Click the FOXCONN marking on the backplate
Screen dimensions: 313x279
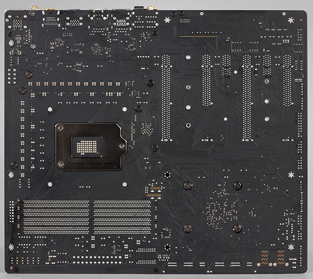coord(90,163)
